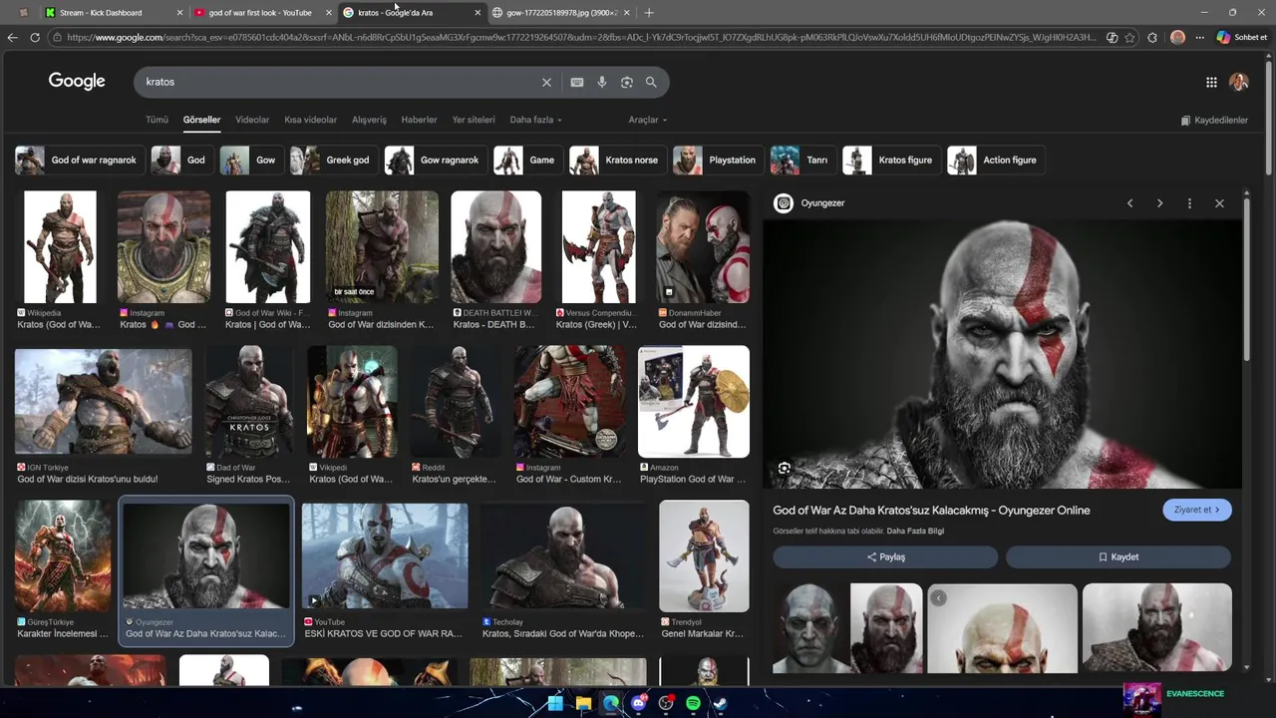Open the Haberler tab
Viewport: 1276px width, 718px height.
[x=419, y=120]
